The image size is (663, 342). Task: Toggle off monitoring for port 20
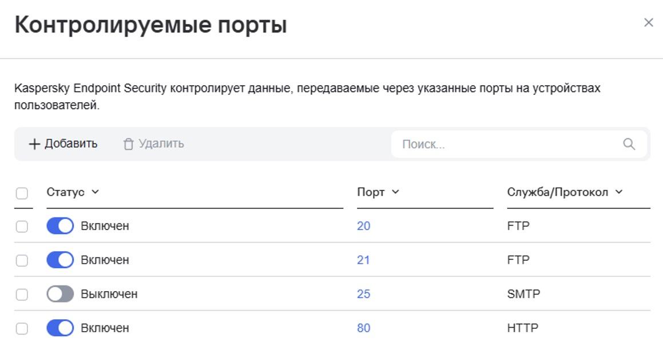[x=60, y=226]
